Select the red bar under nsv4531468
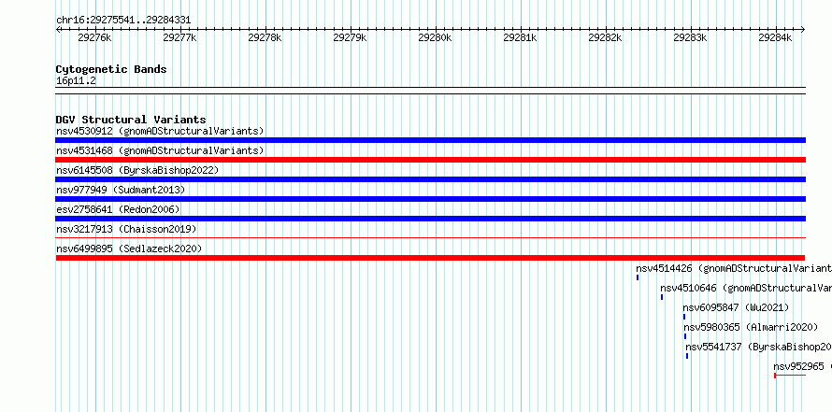Image resolution: width=832 pixels, height=412 pixels. tap(430, 160)
